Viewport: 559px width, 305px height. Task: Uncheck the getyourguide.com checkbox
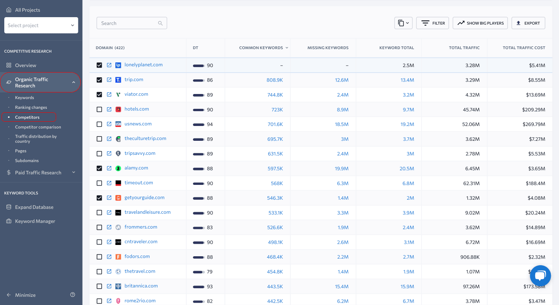(99, 198)
